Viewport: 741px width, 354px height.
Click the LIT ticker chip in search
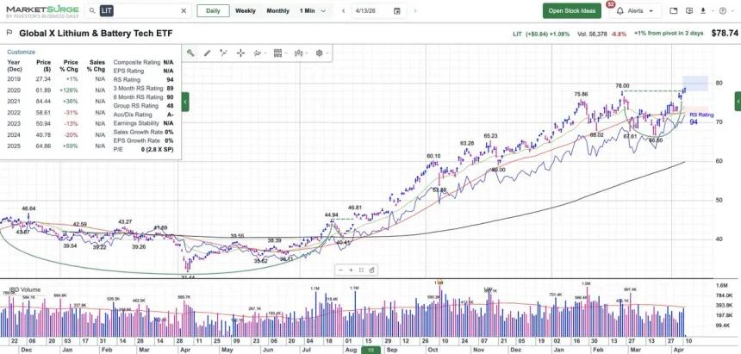coord(107,10)
